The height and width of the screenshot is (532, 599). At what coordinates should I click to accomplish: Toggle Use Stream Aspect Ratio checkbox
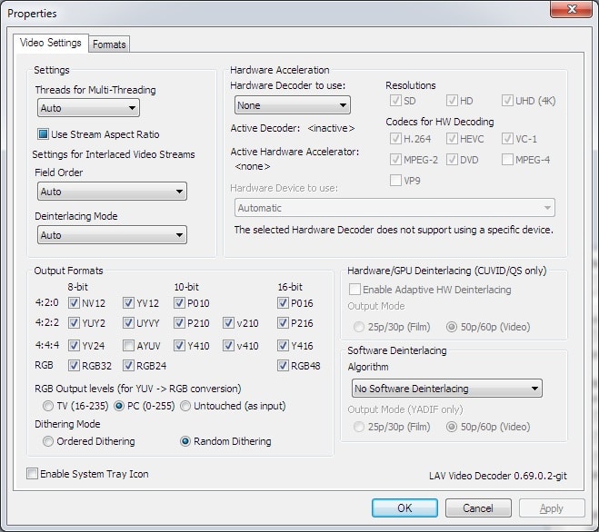(43, 134)
